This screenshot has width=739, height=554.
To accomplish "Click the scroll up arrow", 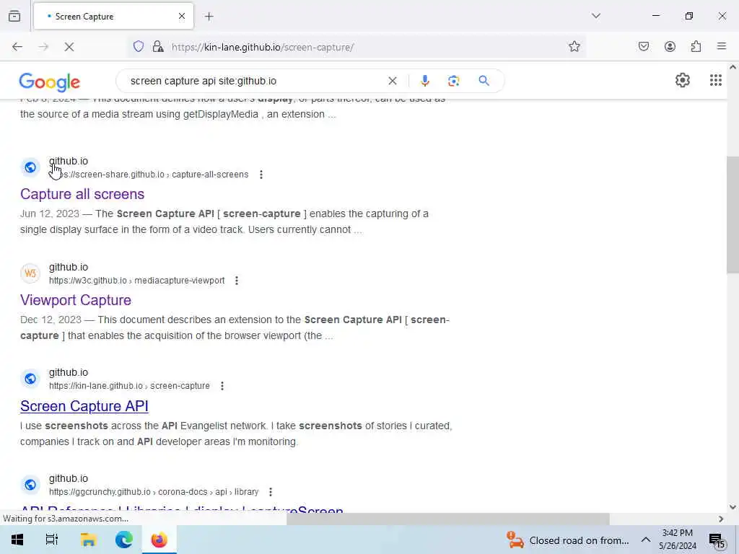I will [x=733, y=67].
